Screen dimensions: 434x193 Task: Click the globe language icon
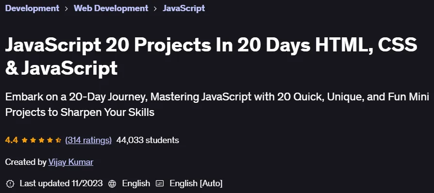tap(112, 183)
